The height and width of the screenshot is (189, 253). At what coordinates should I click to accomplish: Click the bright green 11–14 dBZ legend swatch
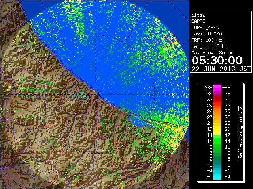217,141
